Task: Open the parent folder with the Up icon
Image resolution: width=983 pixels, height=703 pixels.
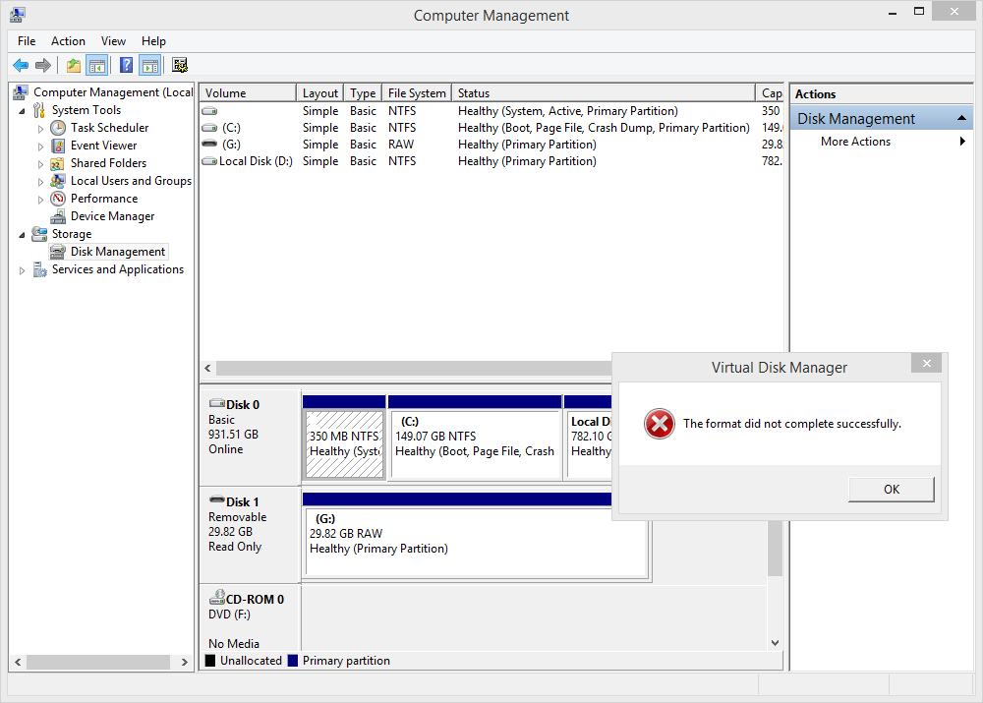Action: [x=72, y=65]
